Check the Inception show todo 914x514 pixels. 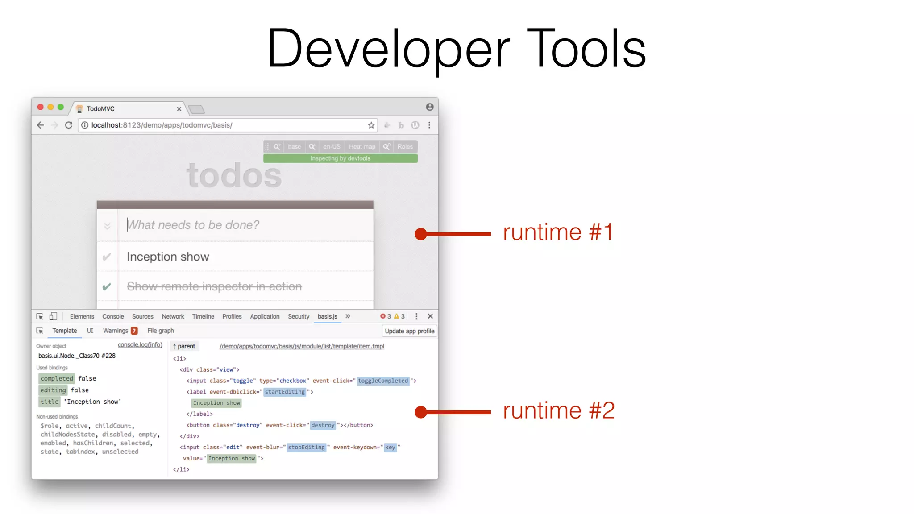point(107,257)
